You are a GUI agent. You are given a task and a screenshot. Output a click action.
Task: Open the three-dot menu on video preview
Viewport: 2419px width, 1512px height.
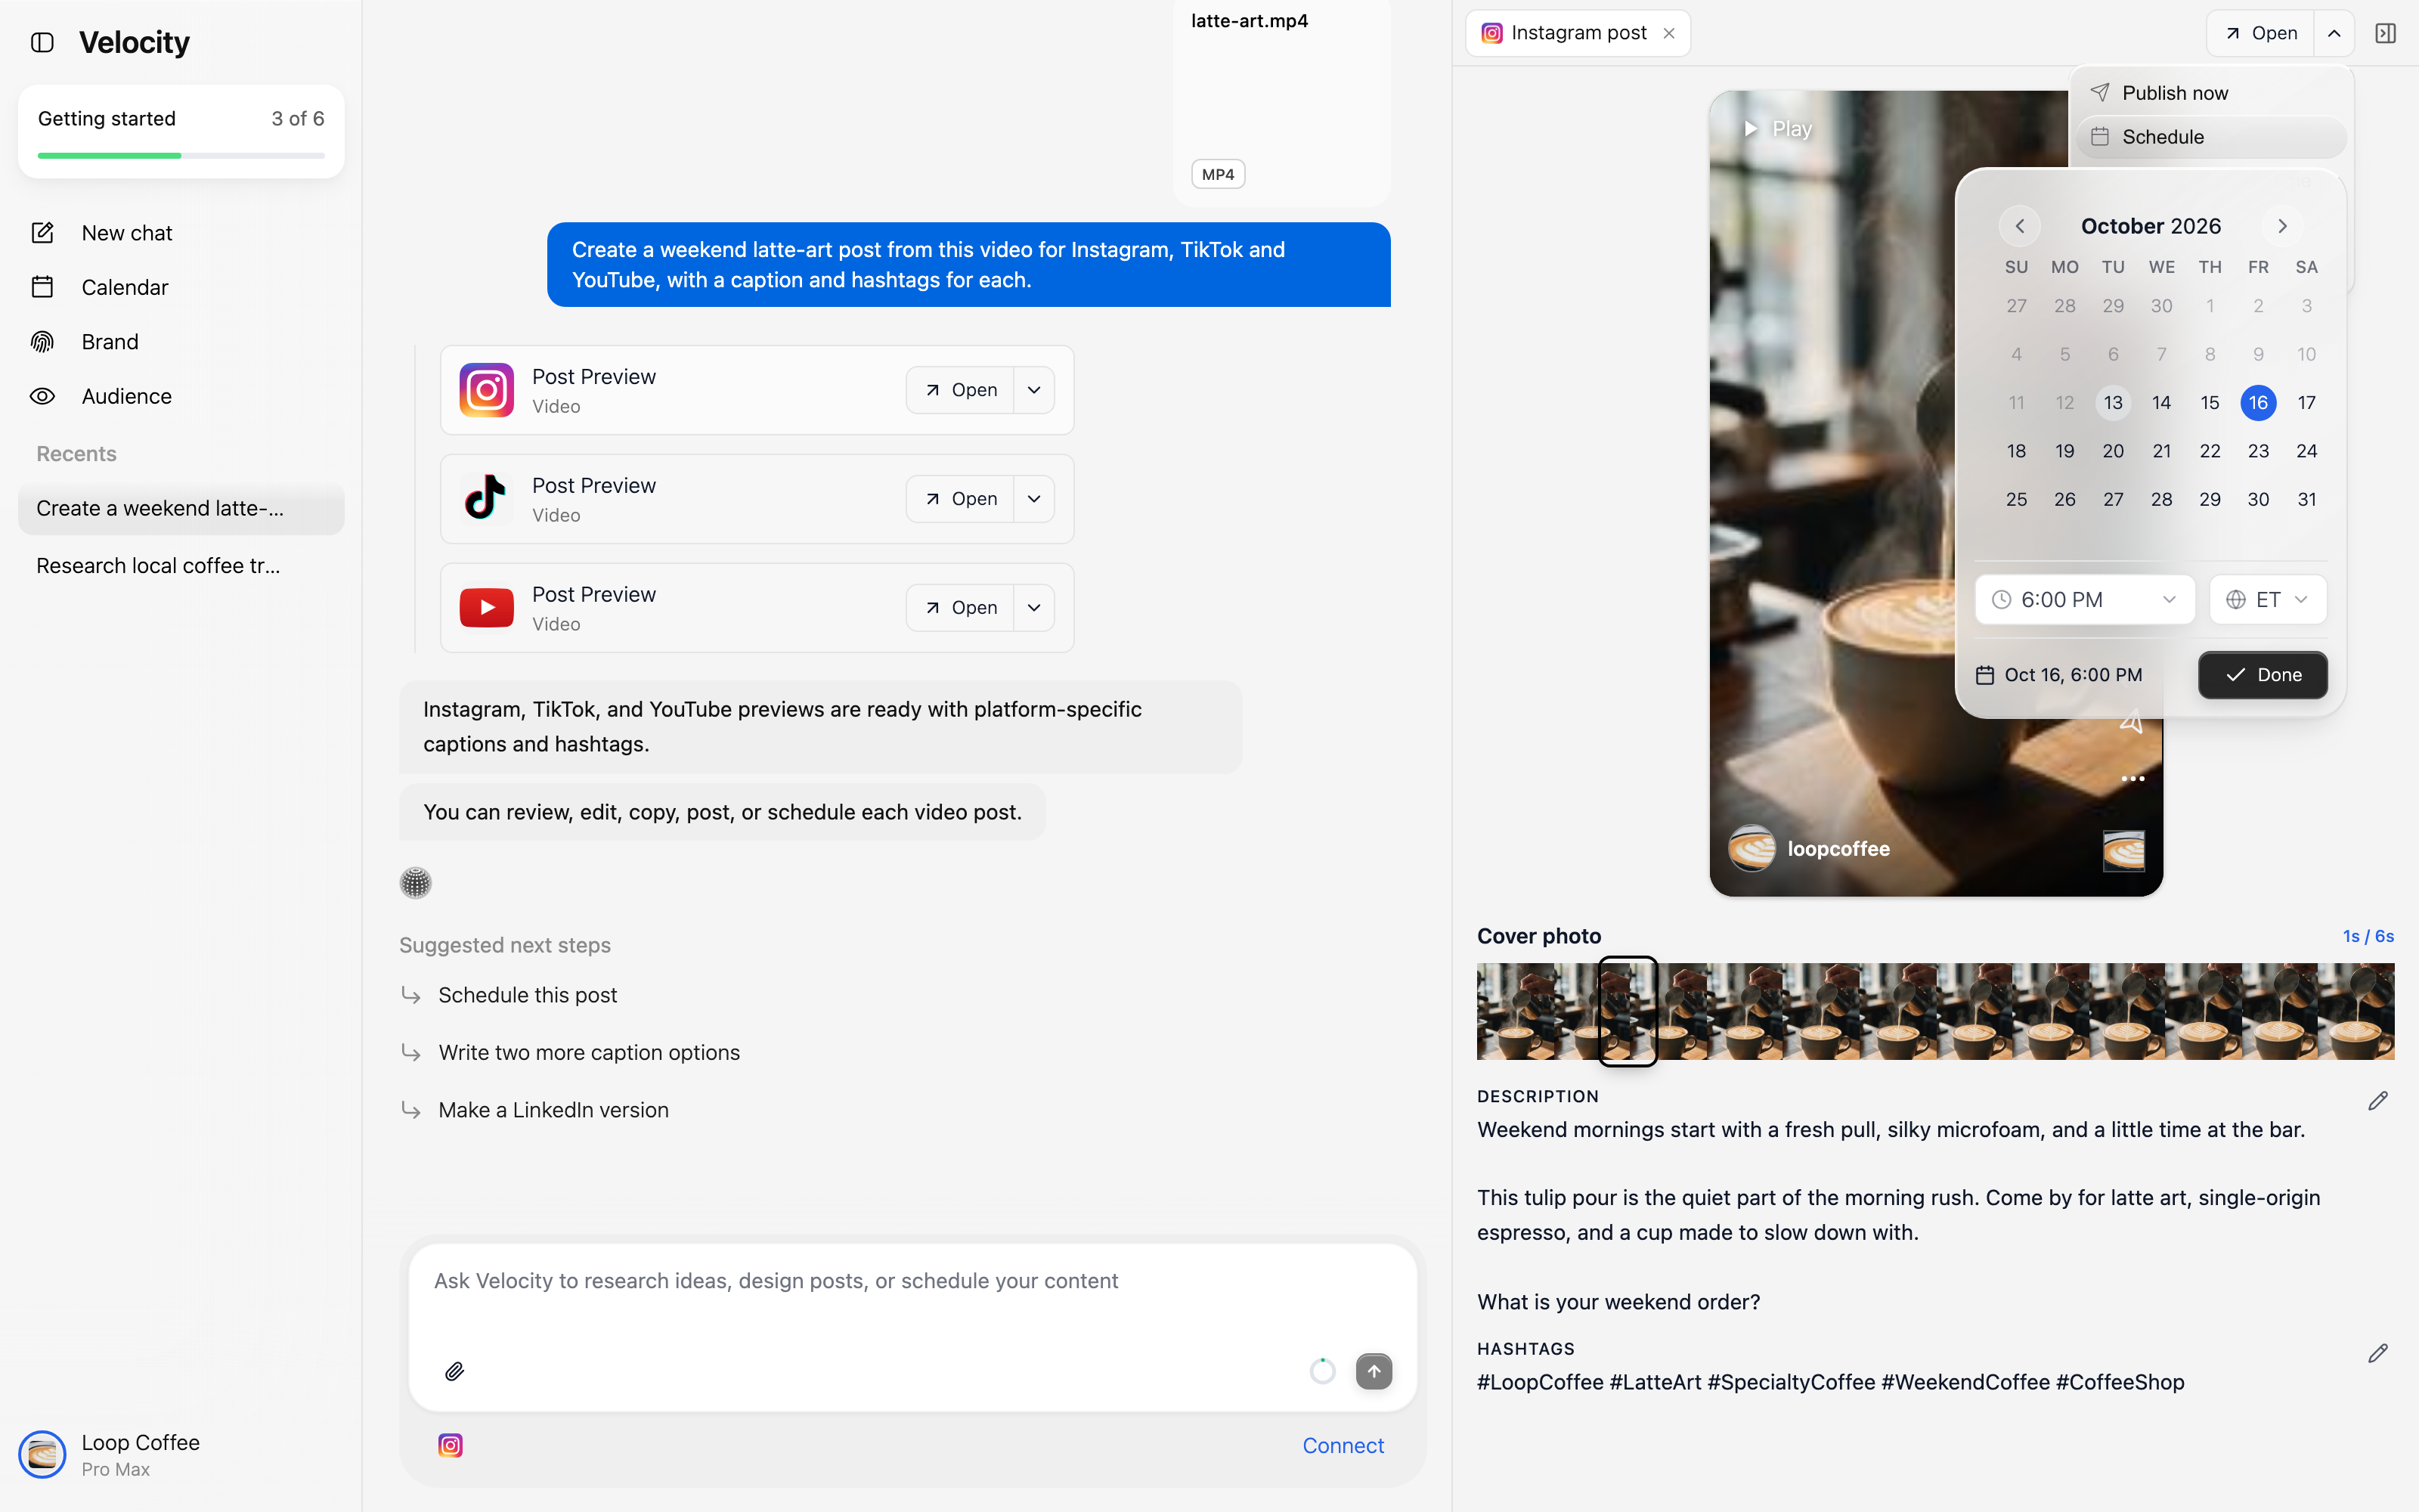2132,778
